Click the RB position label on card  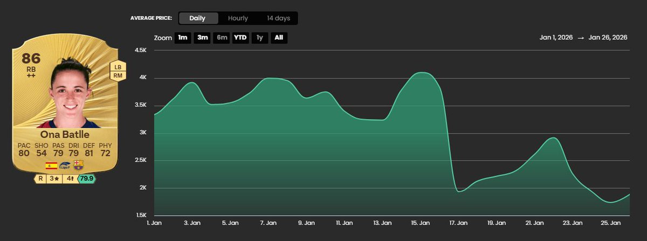32,70
